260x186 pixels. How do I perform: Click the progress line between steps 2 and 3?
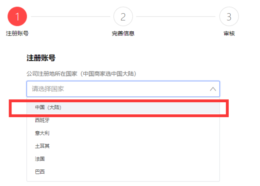[176, 17]
